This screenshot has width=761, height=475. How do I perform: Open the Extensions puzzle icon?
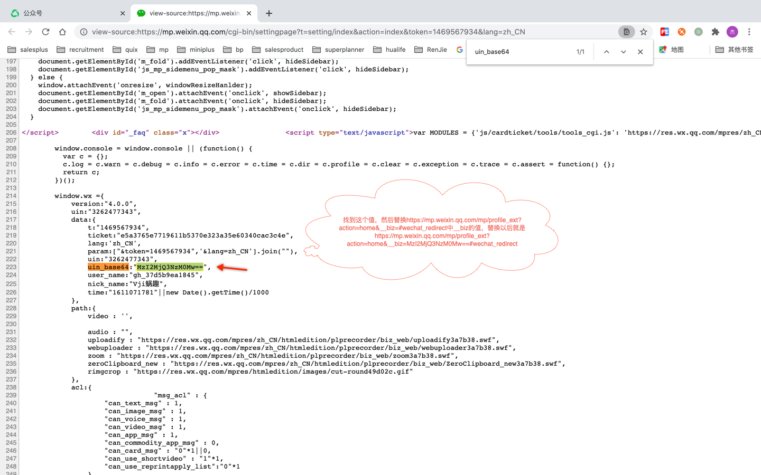coord(715,32)
